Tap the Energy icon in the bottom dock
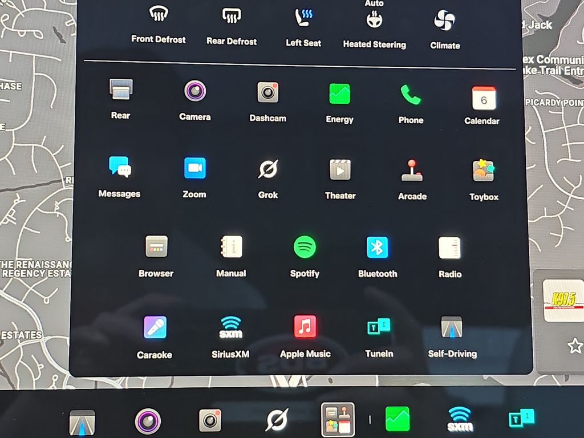The height and width of the screenshot is (438, 584). tap(398, 419)
